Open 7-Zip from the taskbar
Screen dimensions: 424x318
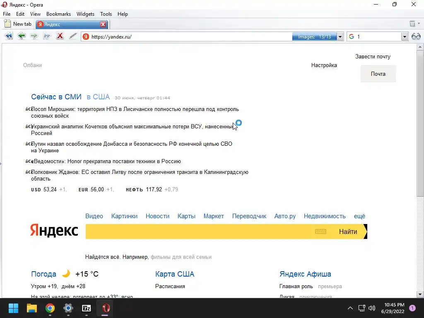[x=87, y=308]
